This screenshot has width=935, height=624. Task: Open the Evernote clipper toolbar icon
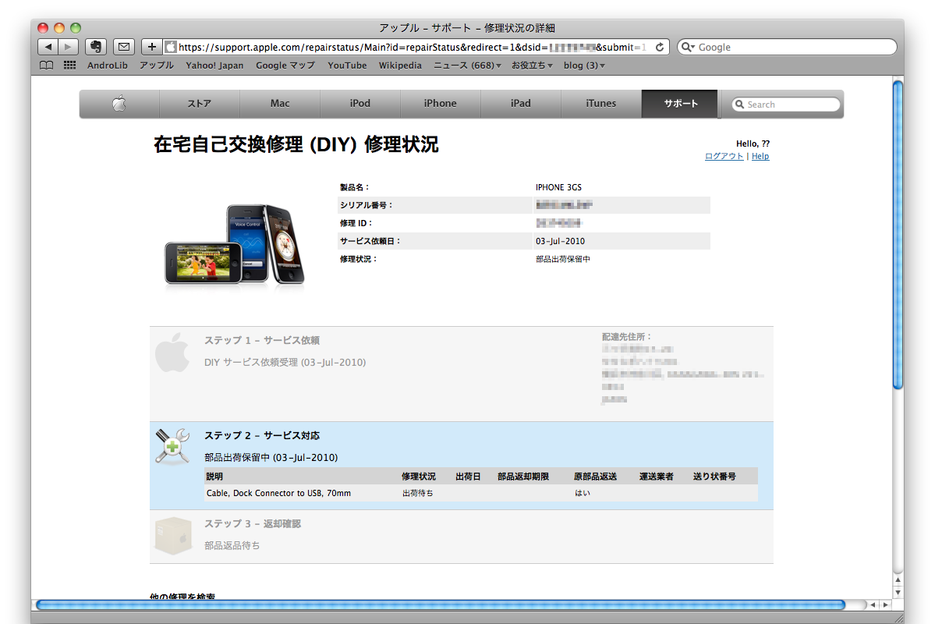pyautogui.click(x=95, y=47)
